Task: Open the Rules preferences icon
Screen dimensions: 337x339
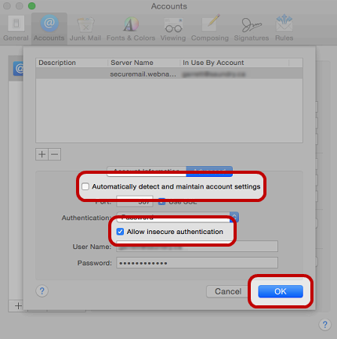Action: [284, 28]
